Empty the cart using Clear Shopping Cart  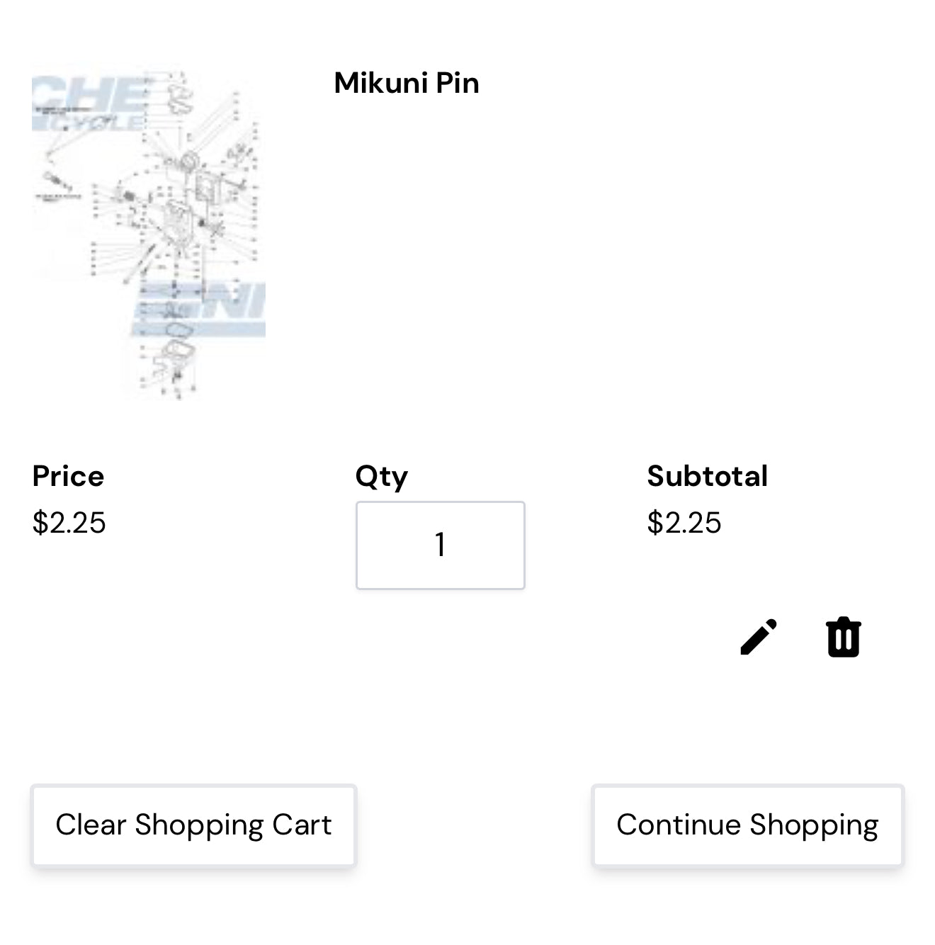(193, 825)
